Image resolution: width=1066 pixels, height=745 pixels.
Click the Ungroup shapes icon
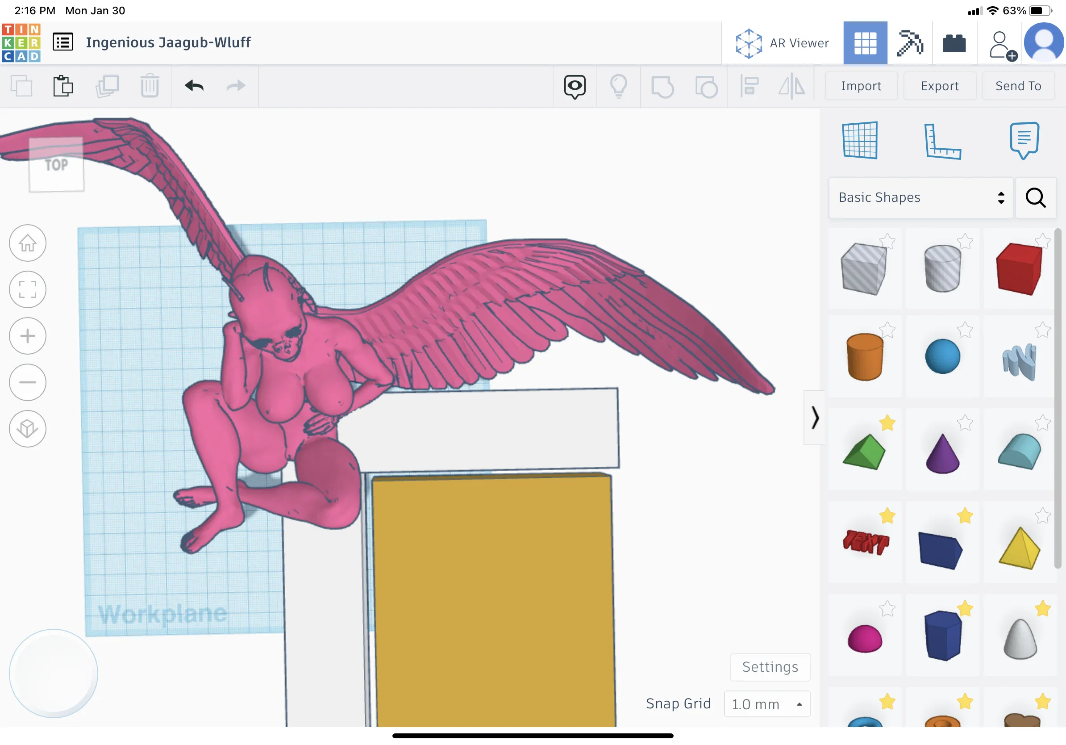706,87
